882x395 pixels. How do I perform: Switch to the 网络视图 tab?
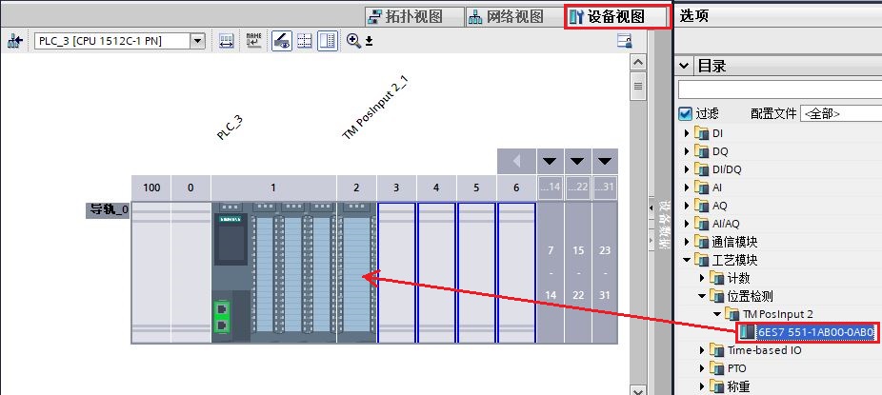point(514,16)
